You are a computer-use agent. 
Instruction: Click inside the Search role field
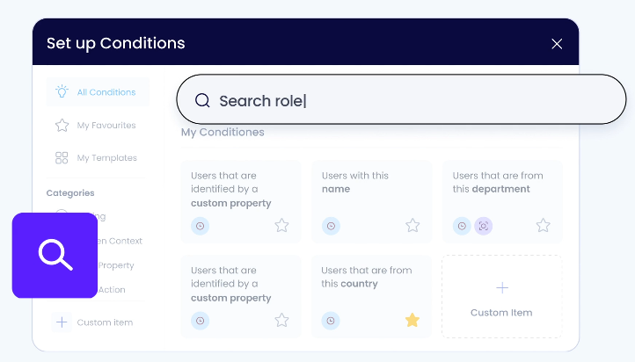tap(401, 99)
